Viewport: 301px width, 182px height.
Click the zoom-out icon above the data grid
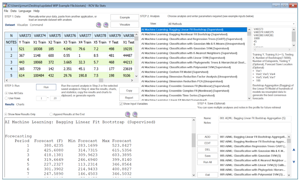(106, 25)
